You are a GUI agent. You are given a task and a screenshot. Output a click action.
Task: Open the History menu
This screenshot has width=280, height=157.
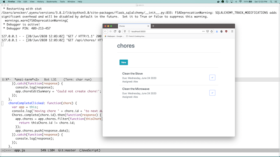40,2
